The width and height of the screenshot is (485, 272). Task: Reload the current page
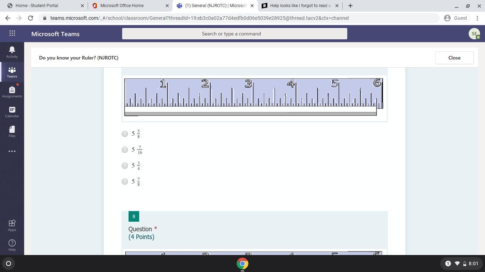pyautogui.click(x=31, y=18)
